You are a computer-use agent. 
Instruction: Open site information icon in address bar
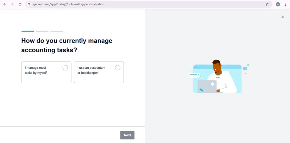pyautogui.click(x=29, y=4)
